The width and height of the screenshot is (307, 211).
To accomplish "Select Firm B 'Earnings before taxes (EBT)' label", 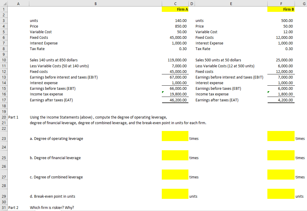I will click(x=218, y=88).
